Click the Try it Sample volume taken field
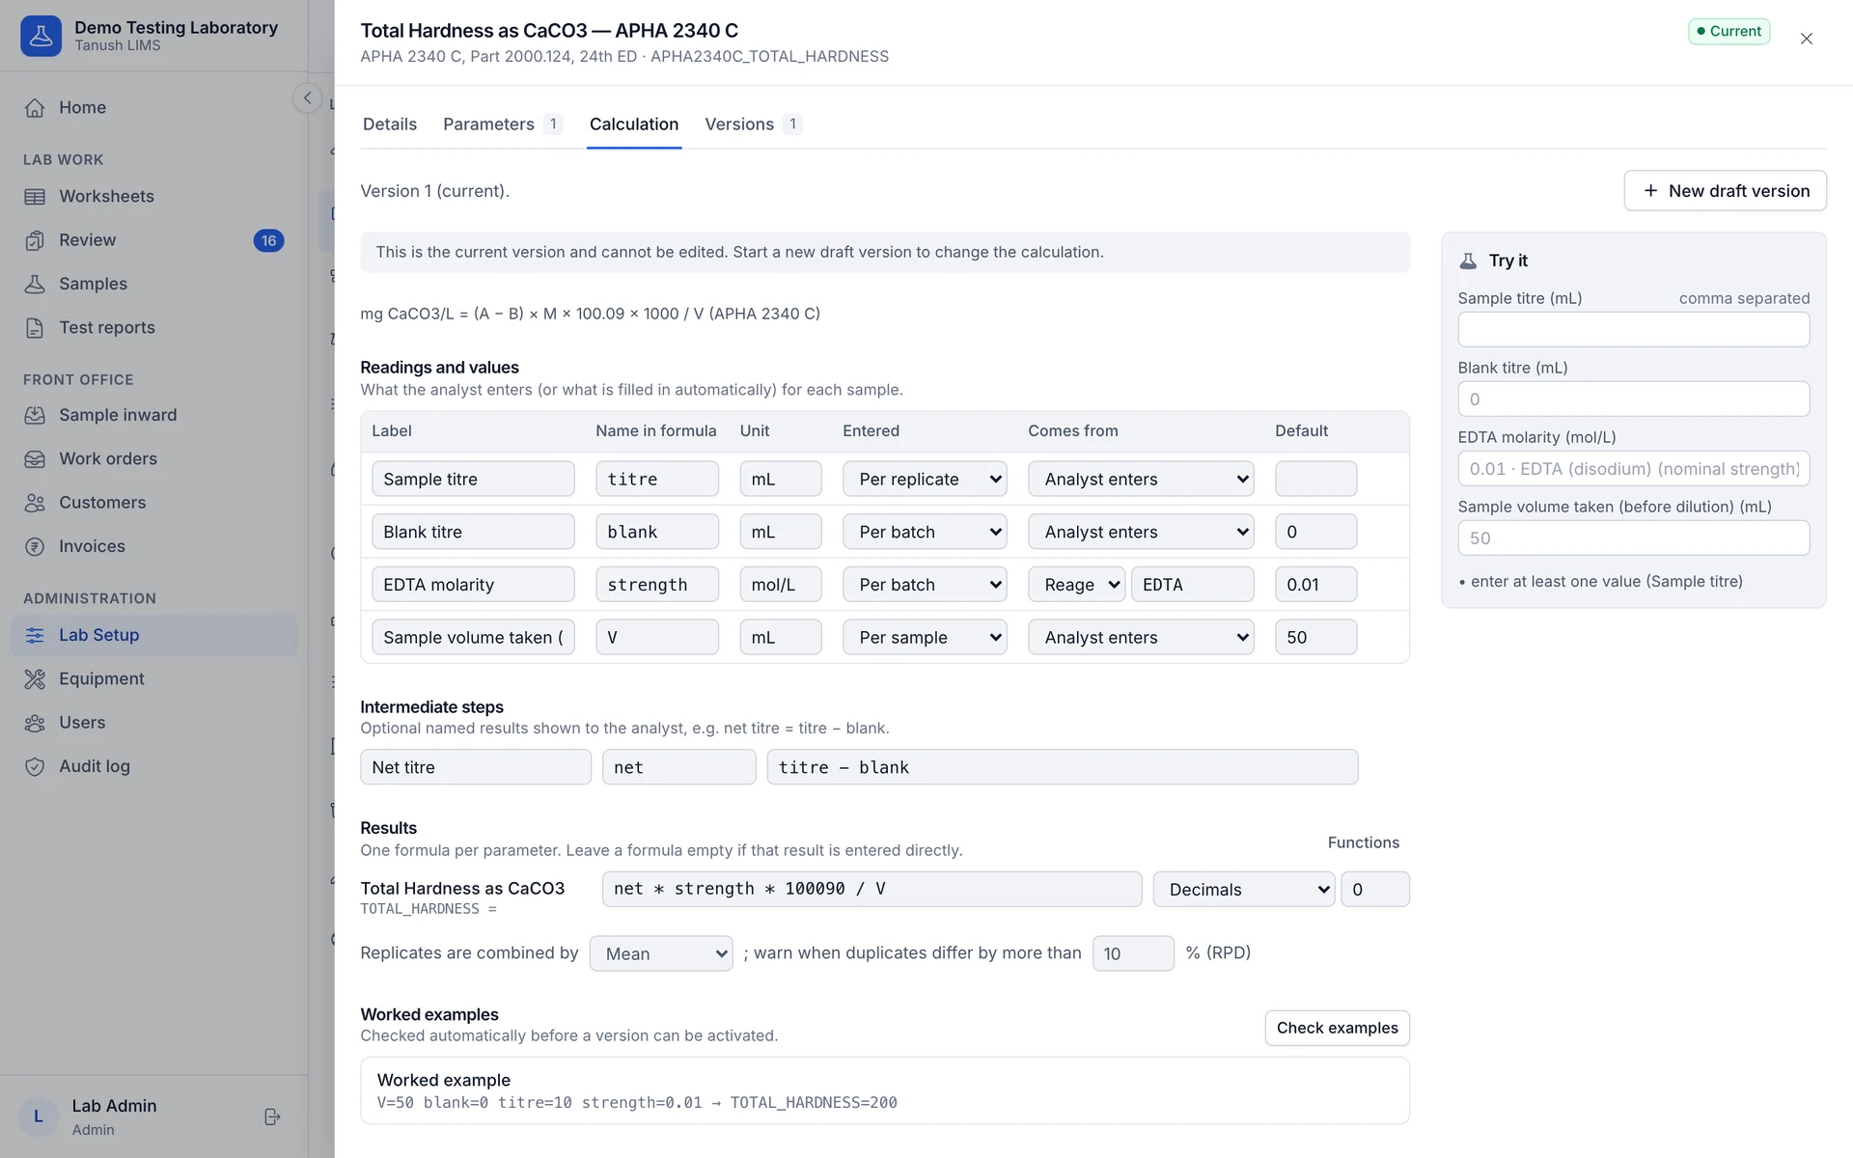Screen dimensions: 1853x1158 (x=1633, y=538)
